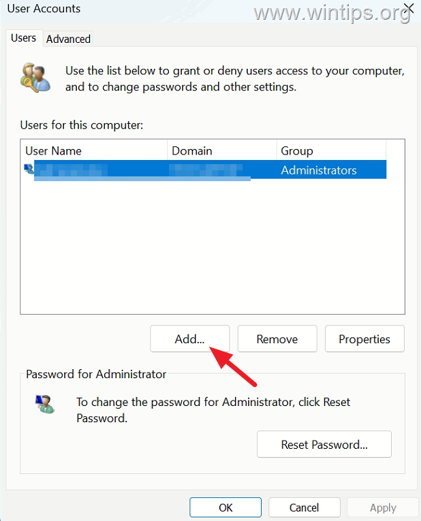Click the Add... button
The image size is (421, 521).
point(190,338)
